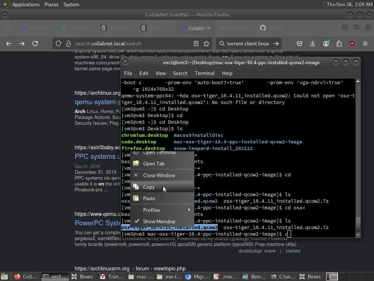Open the 'PowerPC Syste' qemu result link
This screenshot has width=374, height=281.
[x=98, y=223]
